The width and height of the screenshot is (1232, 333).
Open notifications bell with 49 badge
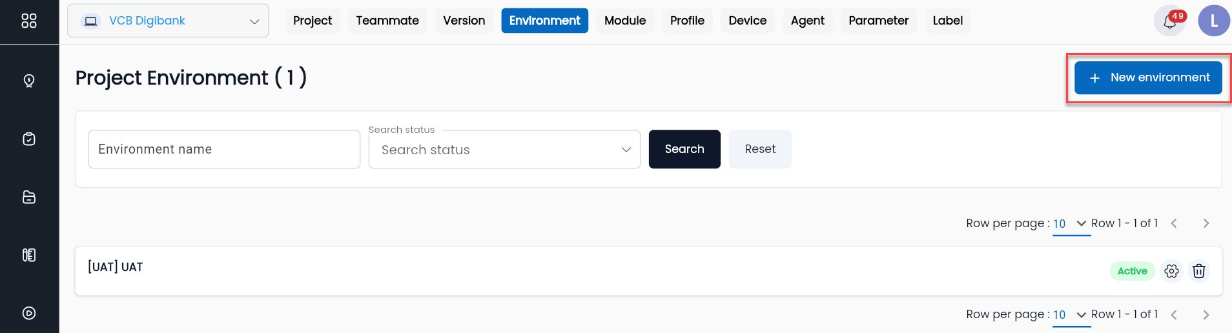1170,21
